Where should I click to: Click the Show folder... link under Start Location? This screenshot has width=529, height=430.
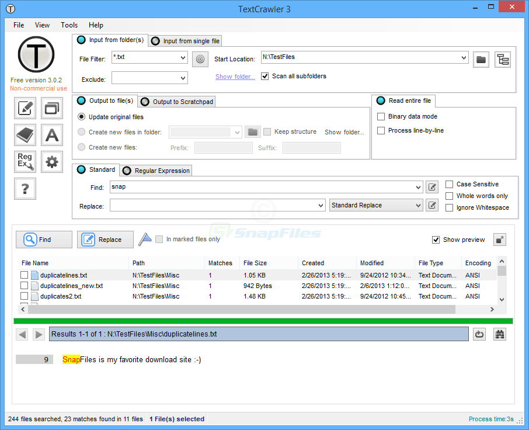[235, 77]
